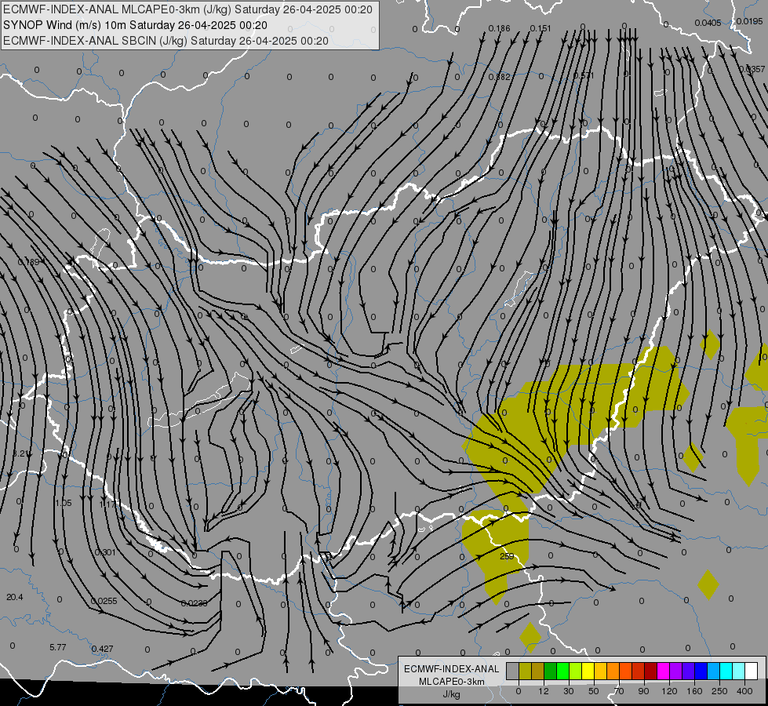Image resolution: width=768 pixels, height=706 pixels.
Task: Click the legend tick label 90
Action: tap(643, 691)
